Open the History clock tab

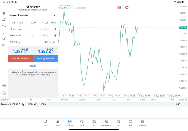(82, 123)
